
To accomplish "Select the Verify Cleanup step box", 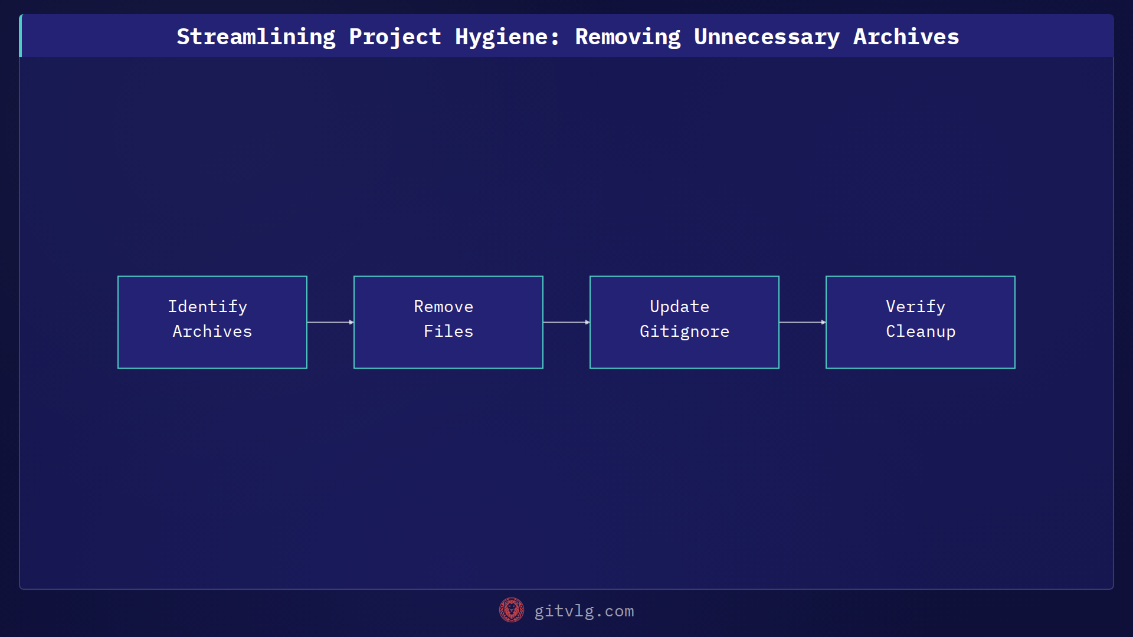I will coord(921,322).
